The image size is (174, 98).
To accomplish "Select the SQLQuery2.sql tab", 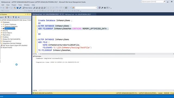I will 46,14.
